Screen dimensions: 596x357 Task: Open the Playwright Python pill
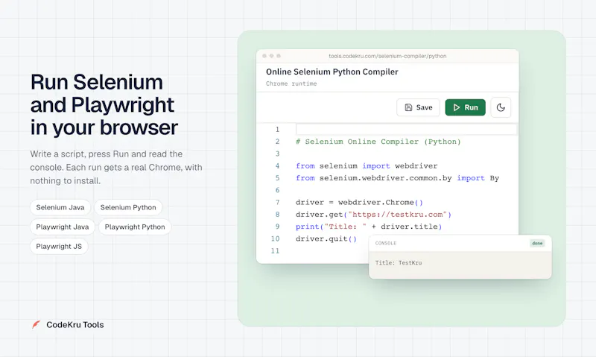pos(135,227)
